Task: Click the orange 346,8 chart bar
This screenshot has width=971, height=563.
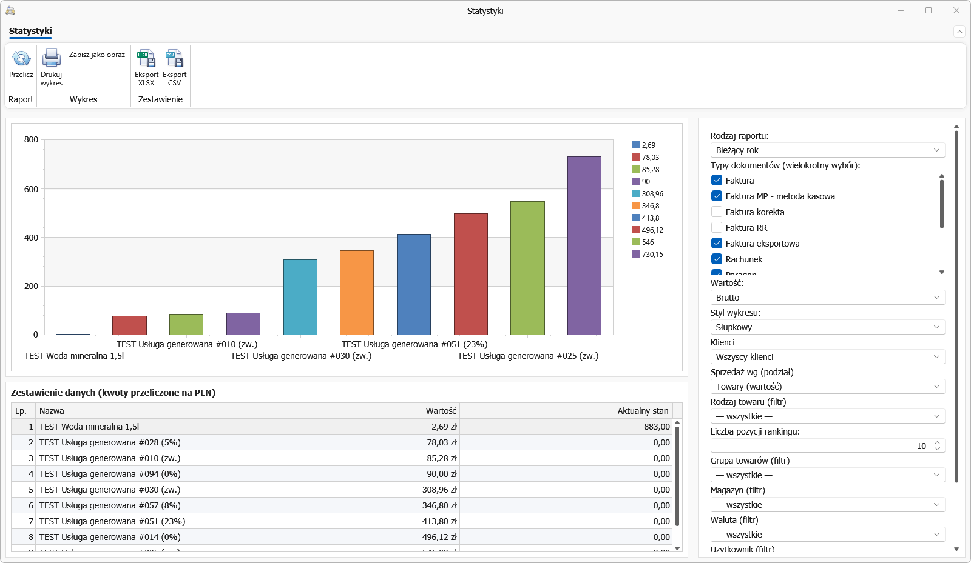Action: point(357,292)
